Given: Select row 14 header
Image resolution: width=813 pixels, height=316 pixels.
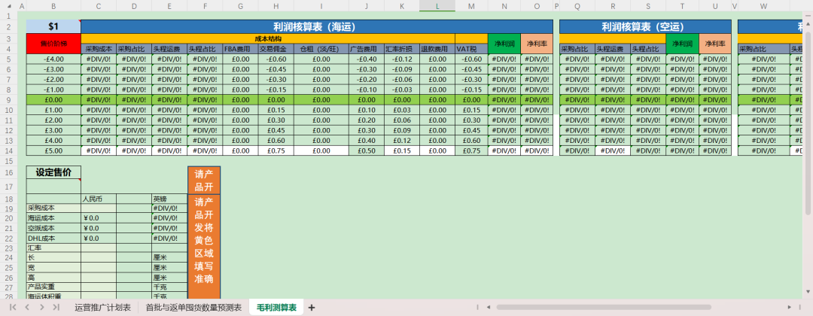Looking at the screenshot, I should 9,150.
